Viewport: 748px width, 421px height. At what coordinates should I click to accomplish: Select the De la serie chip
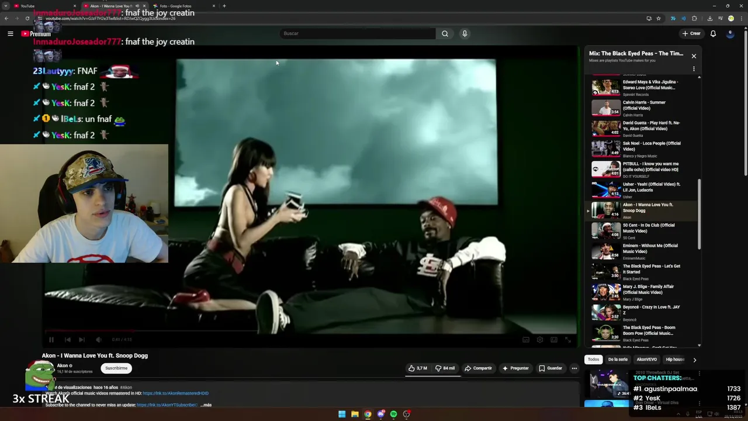[618, 360]
